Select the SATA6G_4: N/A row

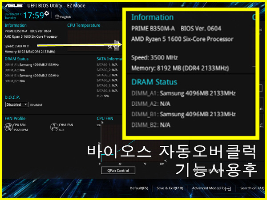pos(107,80)
